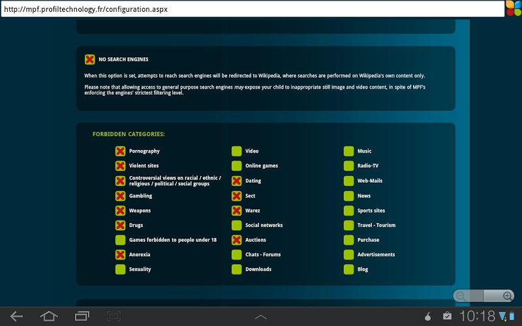Tick the Travel - Tourism checkbox
The height and width of the screenshot is (326, 522).
coord(348,225)
